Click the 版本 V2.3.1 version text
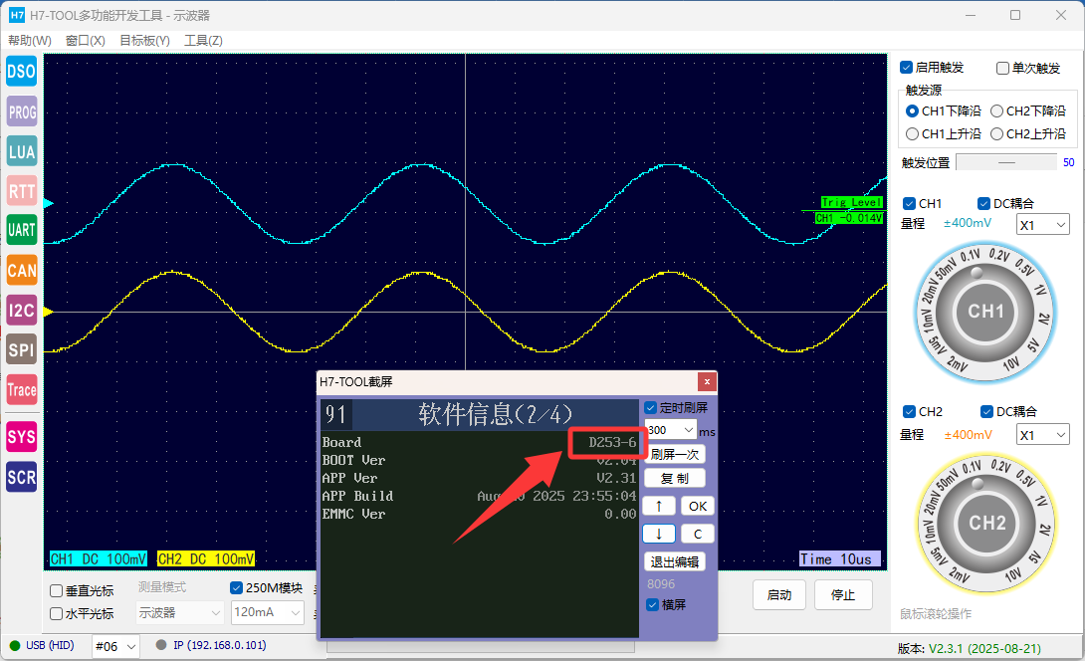The width and height of the screenshot is (1085, 661). (x=969, y=648)
